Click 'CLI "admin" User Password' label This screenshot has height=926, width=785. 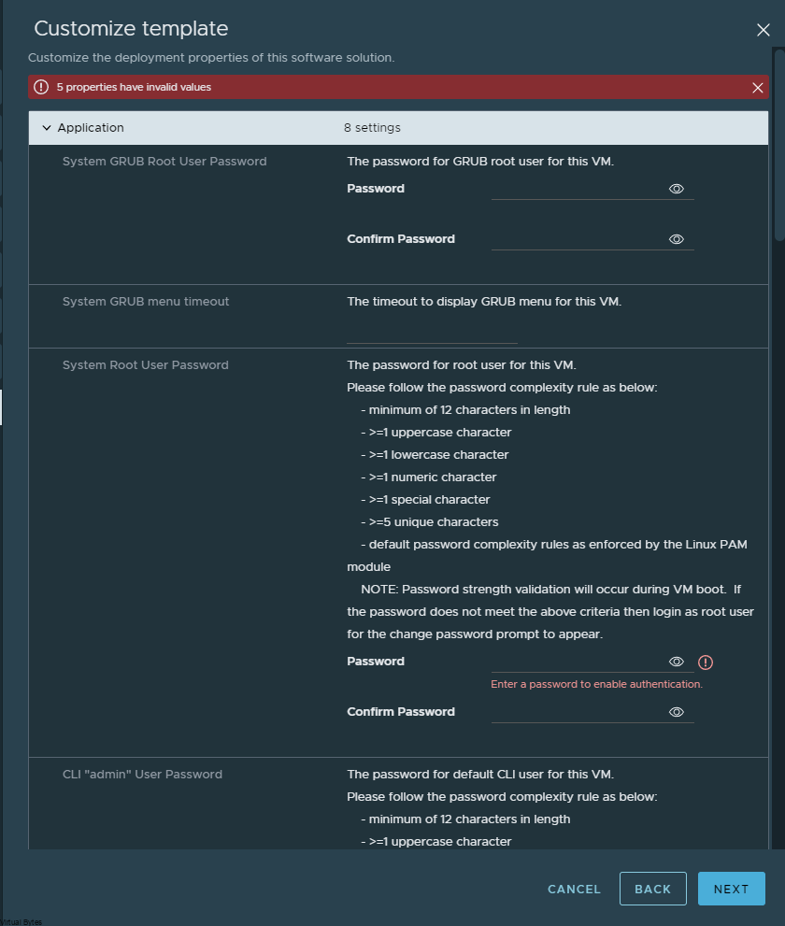[x=142, y=775]
